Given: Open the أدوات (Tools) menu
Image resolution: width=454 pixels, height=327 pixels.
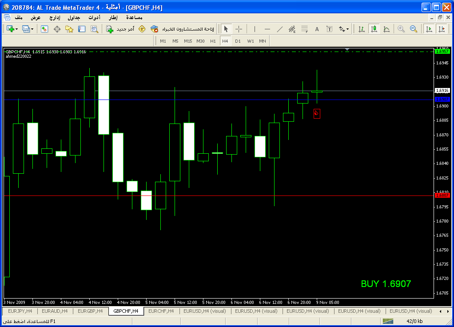Looking at the screenshot, I should 94,17.
